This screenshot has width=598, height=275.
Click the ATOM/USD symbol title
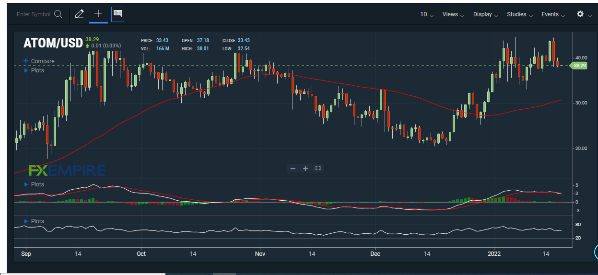point(53,43)
